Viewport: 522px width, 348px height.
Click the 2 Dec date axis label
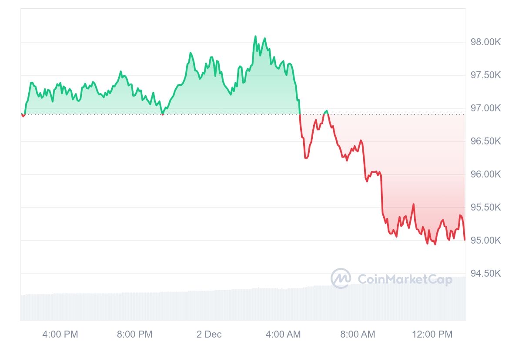(x=209, y=335)
